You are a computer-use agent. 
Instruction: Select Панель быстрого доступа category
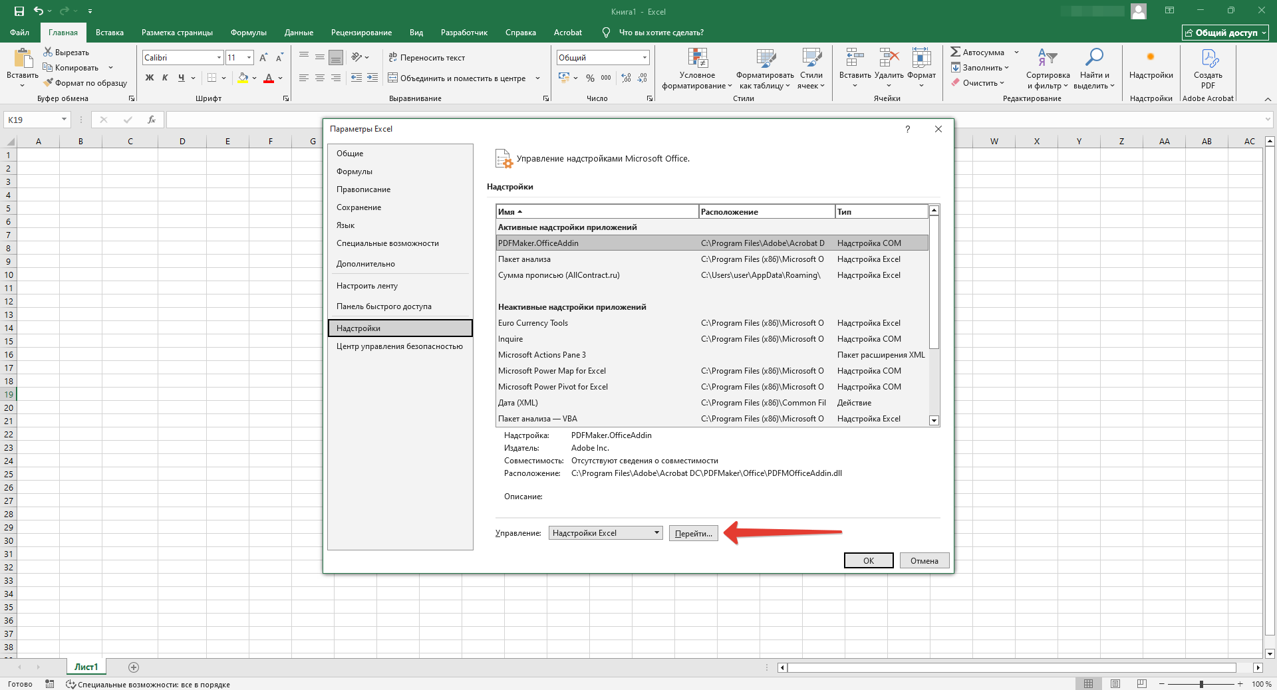point(400,306)
